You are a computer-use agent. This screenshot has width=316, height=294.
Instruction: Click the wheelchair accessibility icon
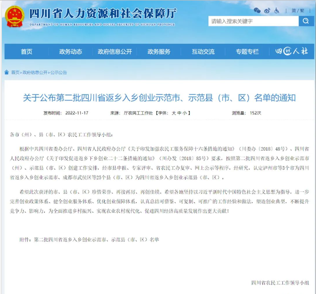277,10
